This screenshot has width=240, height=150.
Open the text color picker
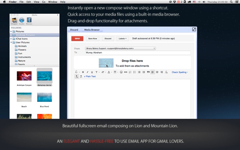[109, 72]
